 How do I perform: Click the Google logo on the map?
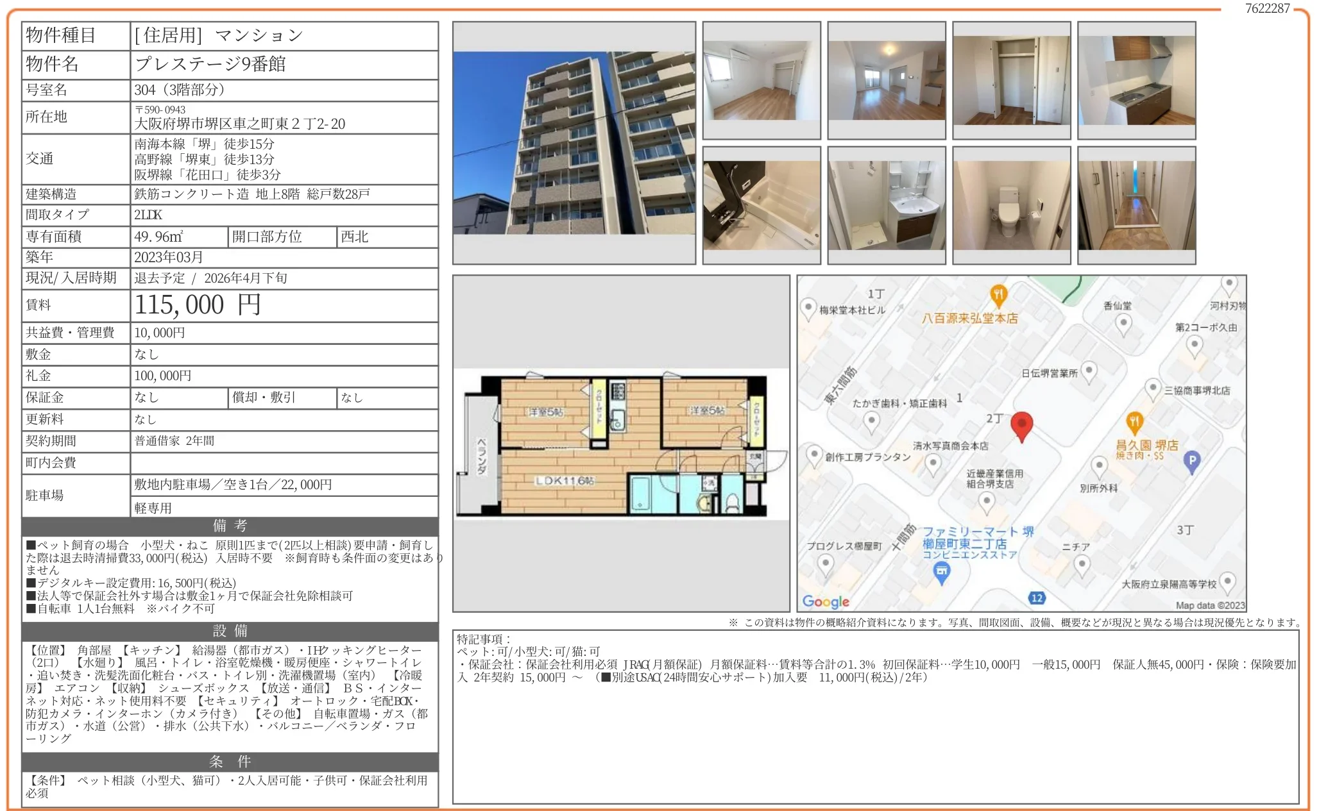(x=826, y=601)
